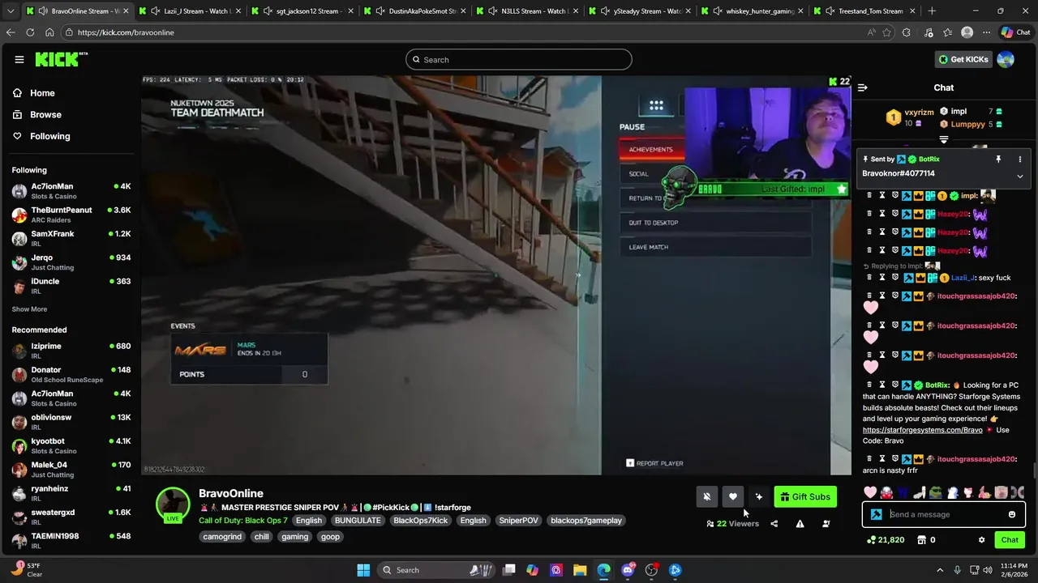Delete impl's chat message with the trash icon
Viewport: 1038px width, 583px height.
[869, 195]
